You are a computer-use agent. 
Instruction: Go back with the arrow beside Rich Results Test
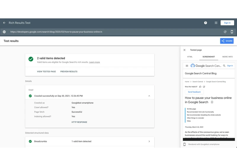[x=4, y=23]
